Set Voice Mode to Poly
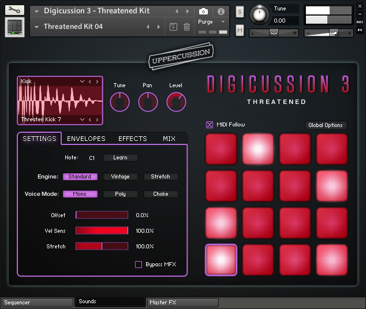The height and width of the screenshot is (309, 366). [121, 194]
